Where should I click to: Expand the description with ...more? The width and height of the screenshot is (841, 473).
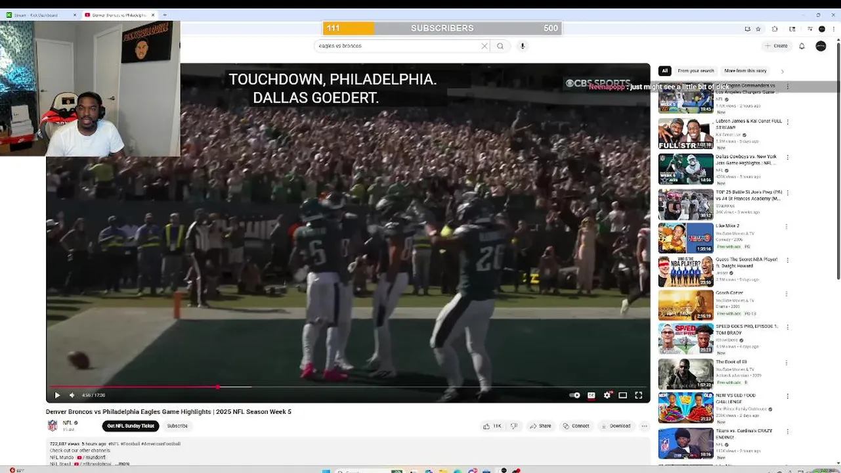pyautogui.click(x=122, y=463)
